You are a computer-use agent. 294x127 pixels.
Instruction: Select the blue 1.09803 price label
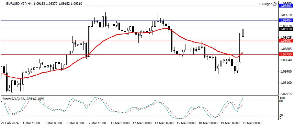pos(286,6)
